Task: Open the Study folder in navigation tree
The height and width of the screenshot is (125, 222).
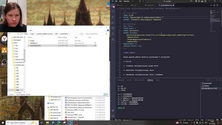Action: [x=15, y=43]
